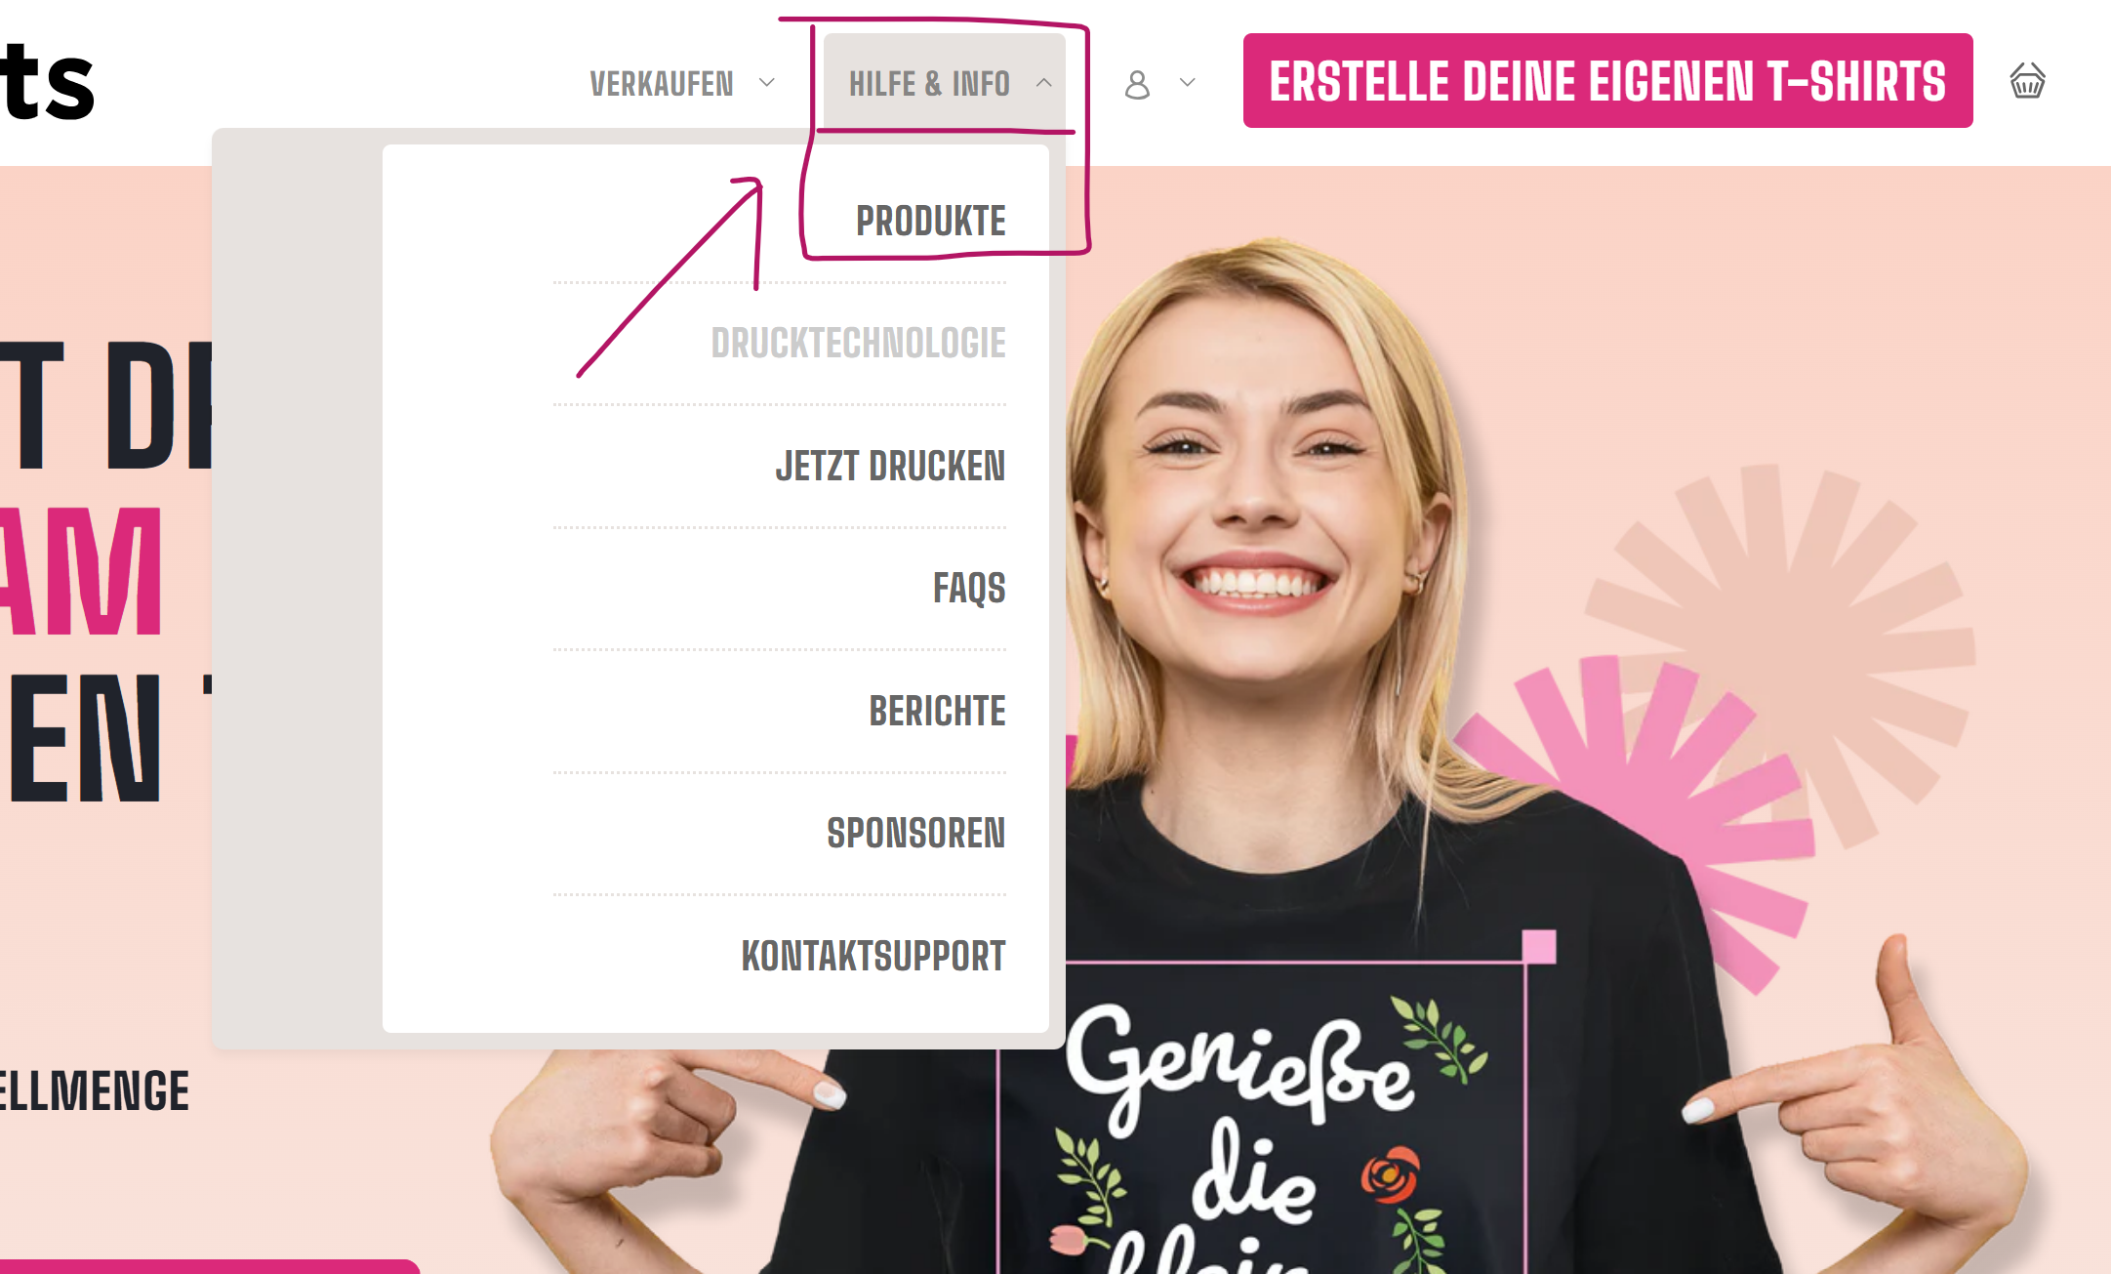Collapse the Hilfe & Info chevron
Screen dimensions: 2111x1274
pyautogui.click(x=1043, y=83)
